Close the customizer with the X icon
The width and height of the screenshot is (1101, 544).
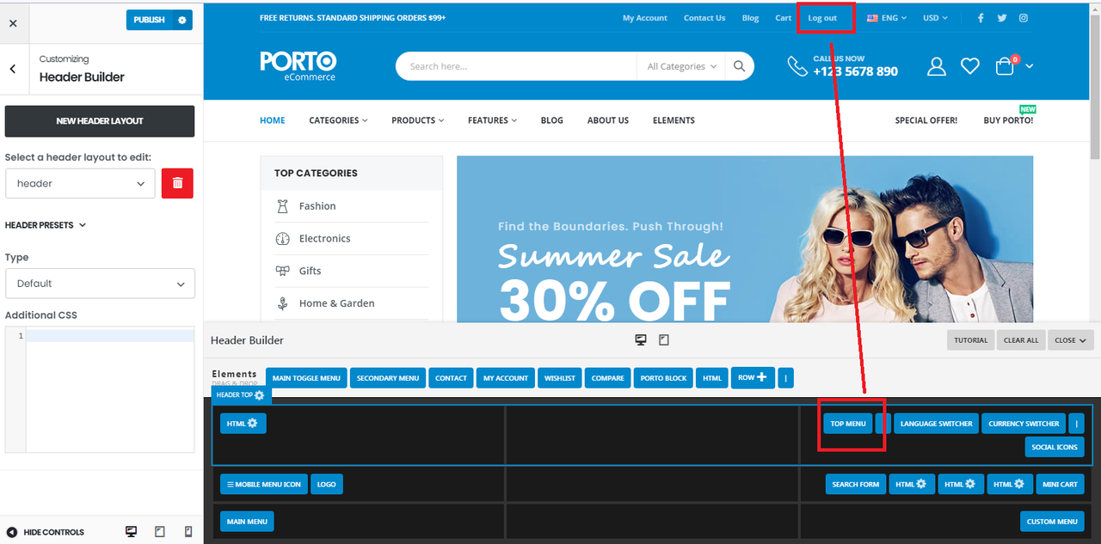[x=13, y=23]
